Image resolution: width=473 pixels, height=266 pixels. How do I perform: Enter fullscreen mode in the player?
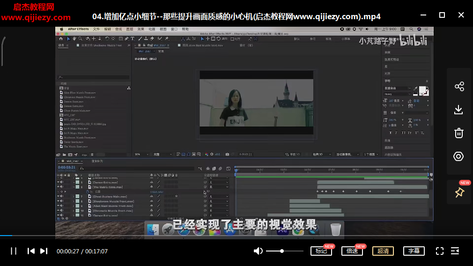pos(440,251)
